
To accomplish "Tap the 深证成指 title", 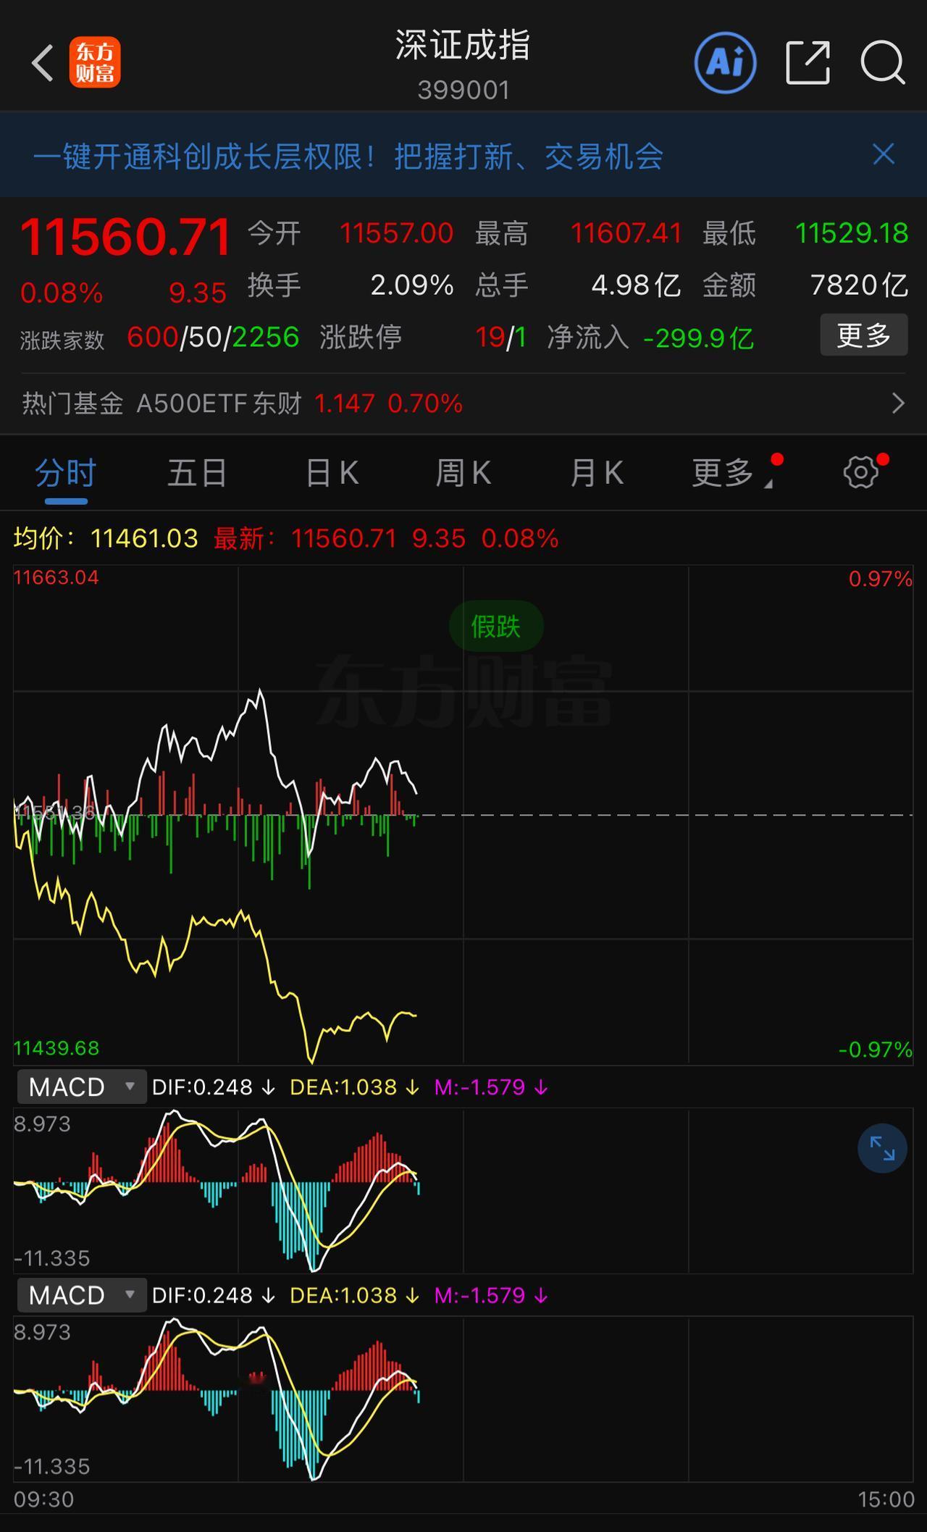I will (x=463, y=45).
